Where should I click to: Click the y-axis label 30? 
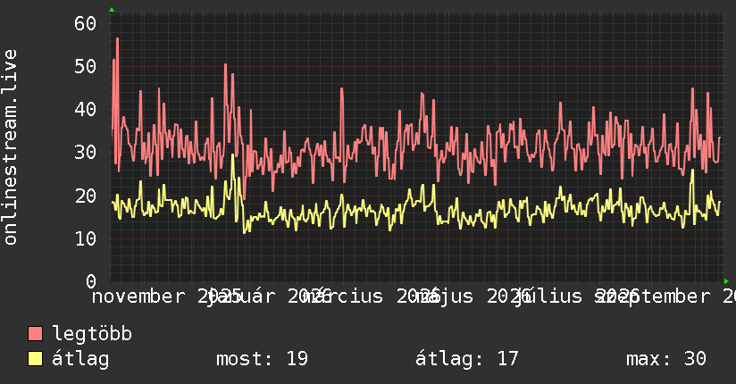(86, 153)
